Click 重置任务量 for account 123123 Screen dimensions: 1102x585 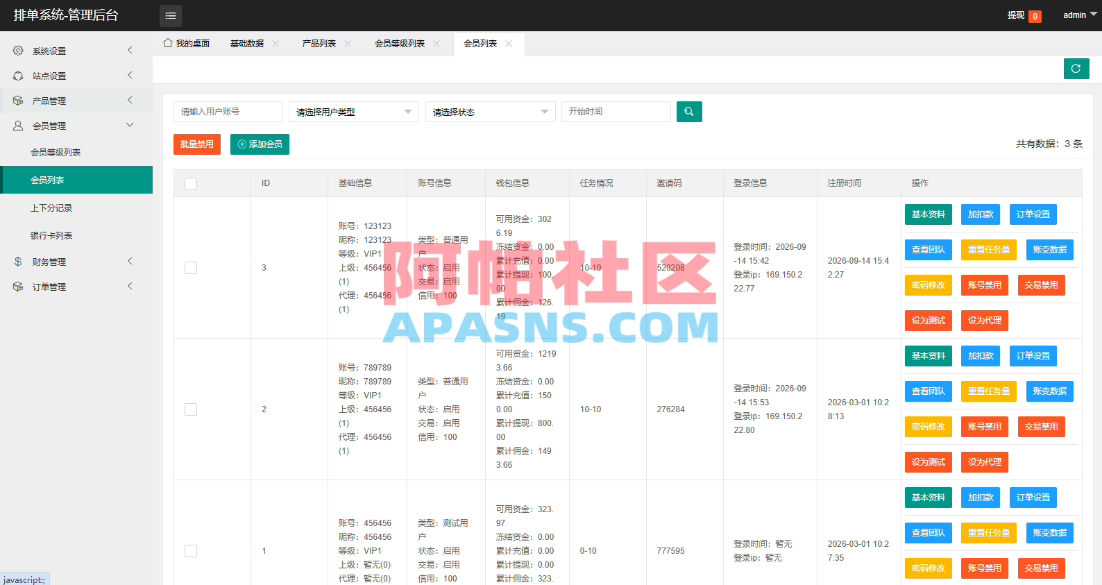click(x=989, y=250)
